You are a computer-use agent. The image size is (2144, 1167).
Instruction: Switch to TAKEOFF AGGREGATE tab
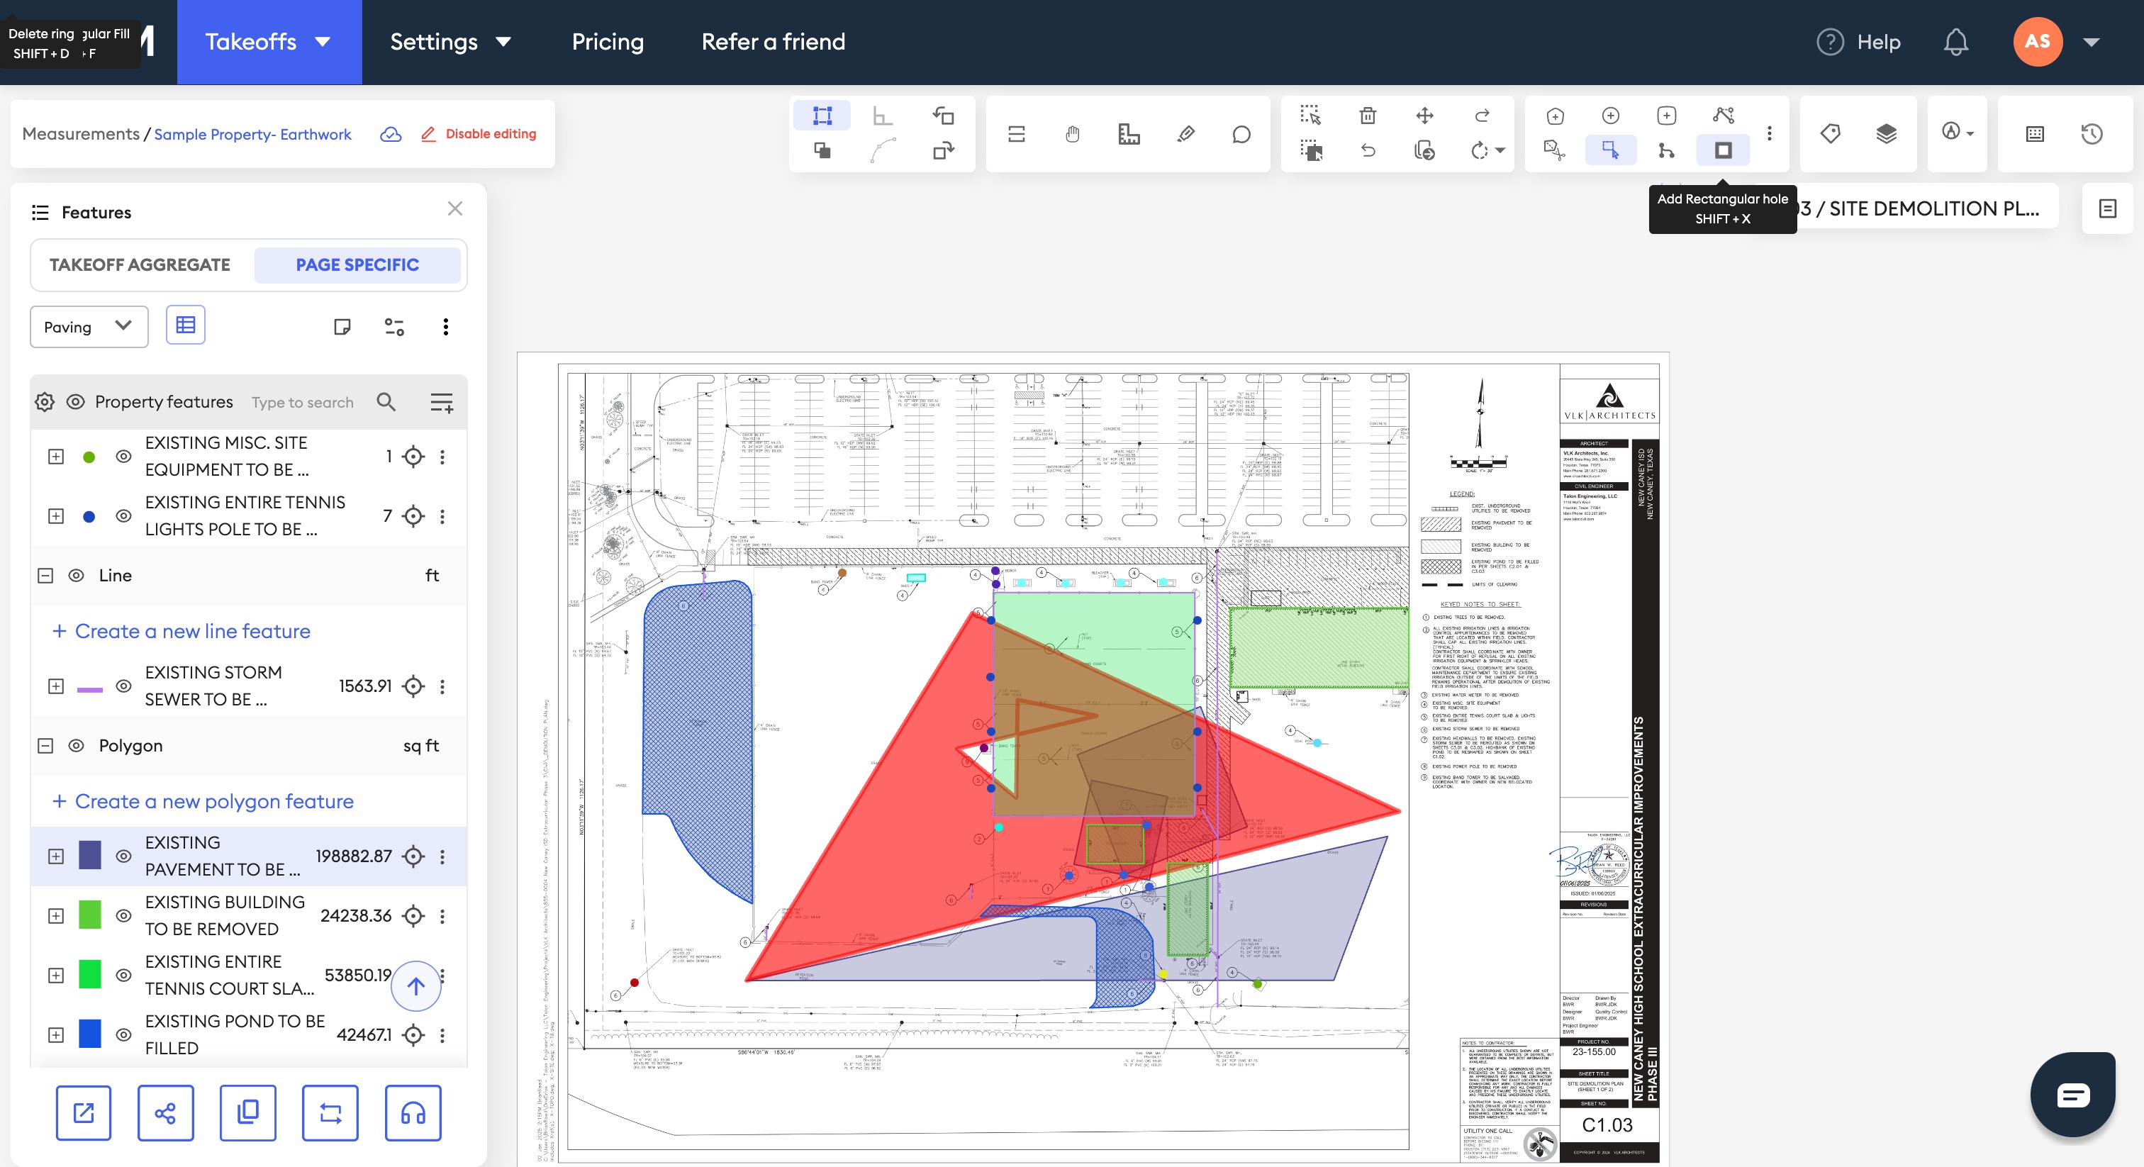tap(140, 264)
